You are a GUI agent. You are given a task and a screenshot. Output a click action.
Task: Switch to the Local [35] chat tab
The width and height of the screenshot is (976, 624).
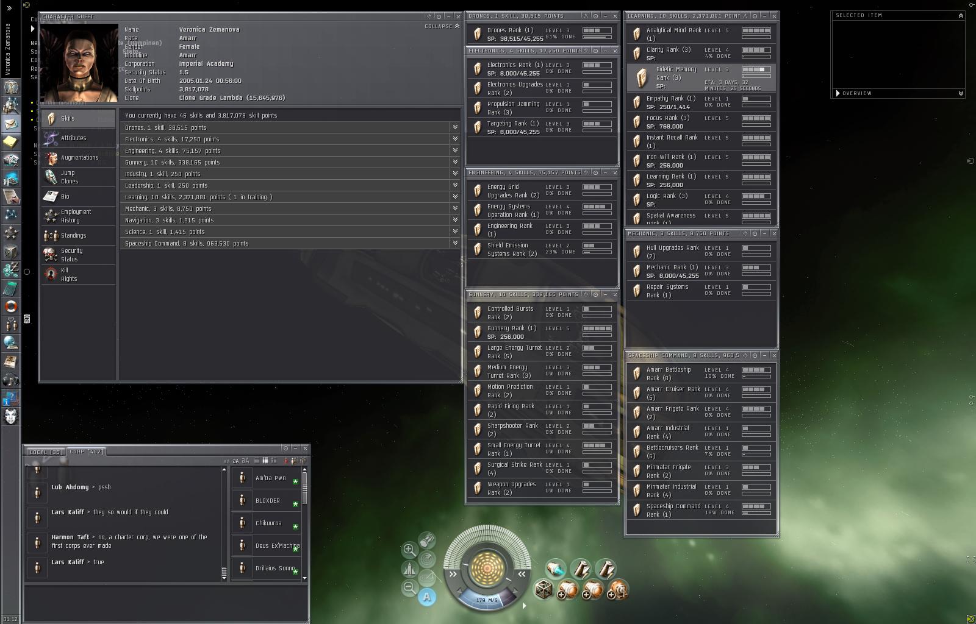click(46, 452)
